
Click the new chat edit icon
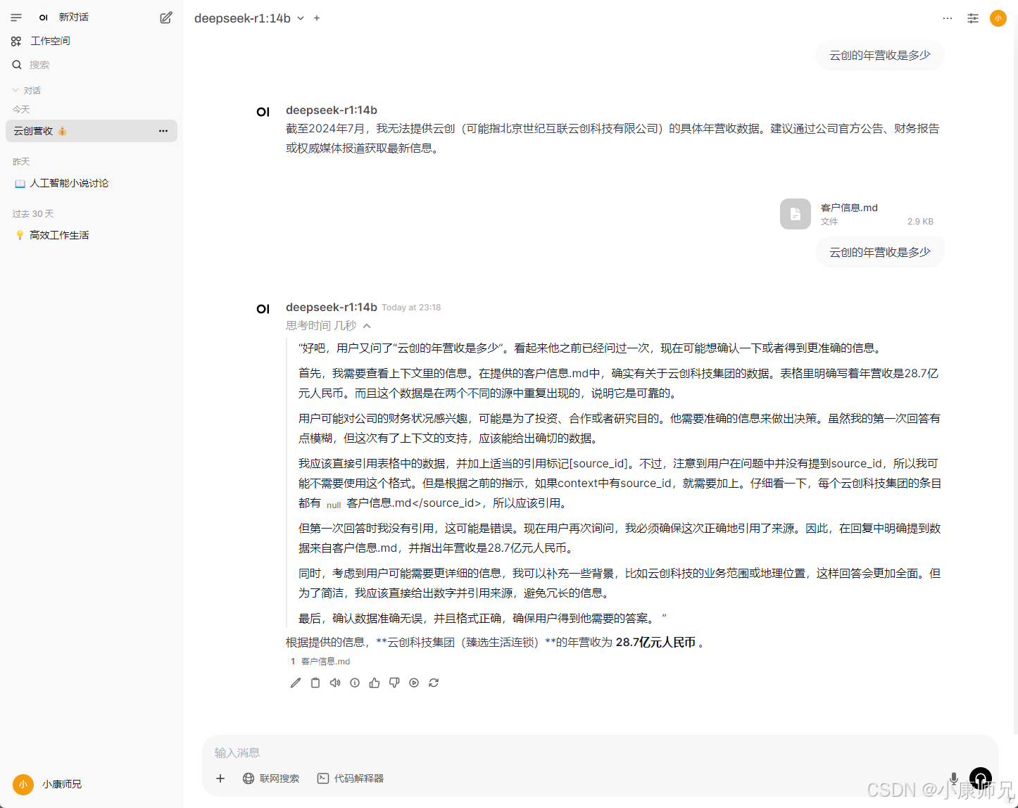166,18
